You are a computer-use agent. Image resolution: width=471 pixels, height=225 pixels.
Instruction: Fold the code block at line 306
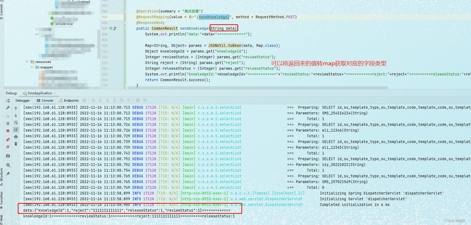pyautogui.click(x=126, y=23)
